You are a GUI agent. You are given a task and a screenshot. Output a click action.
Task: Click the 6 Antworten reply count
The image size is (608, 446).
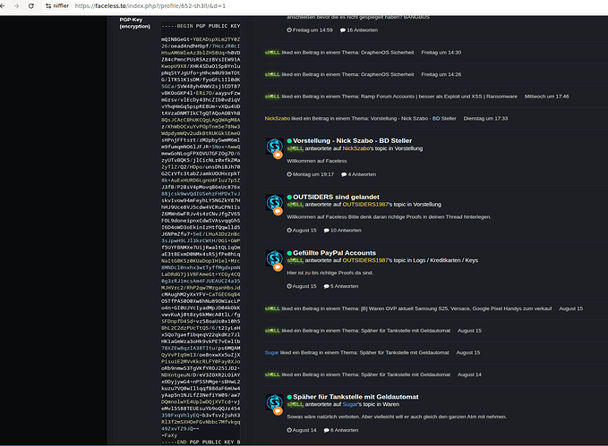(341, 430)
